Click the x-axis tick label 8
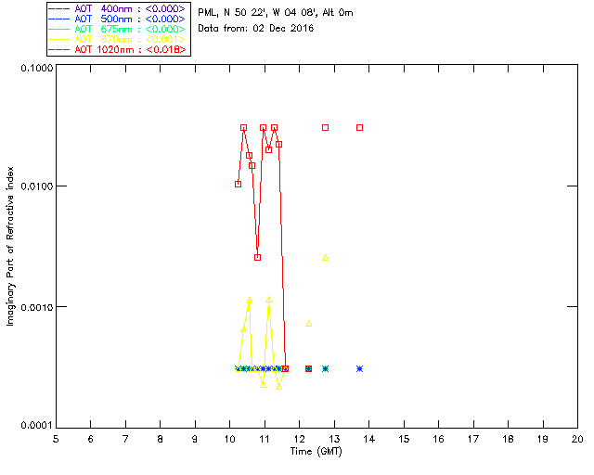 click(161, 439)
